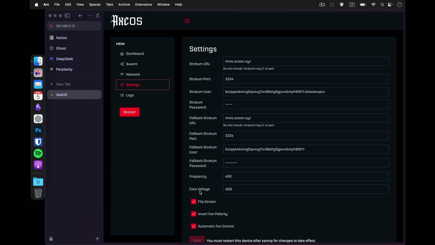Click the insecure-site icon next to 192.168.0.15
The width and height of the screenshot is (435, 245).
click(52, 26)
